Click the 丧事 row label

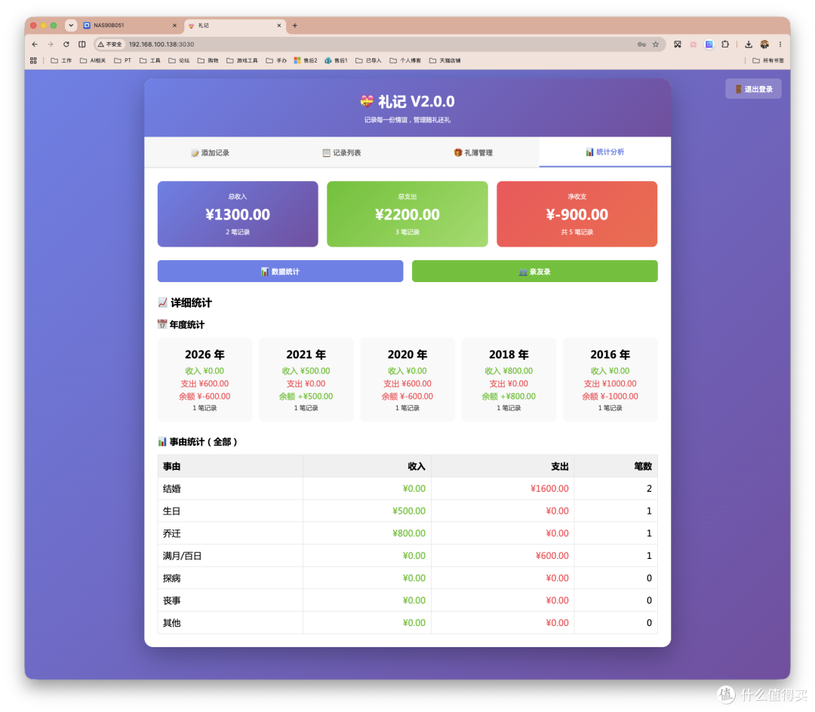(x=172, y=600)
